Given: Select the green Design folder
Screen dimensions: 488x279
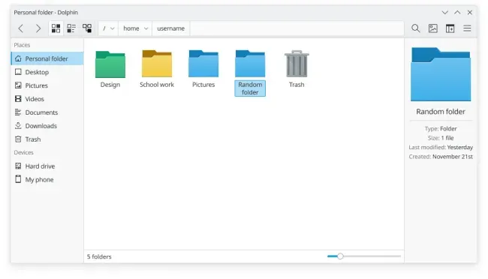Looking at the screenshot, I should pyautogui.click(x=110, y=69).
